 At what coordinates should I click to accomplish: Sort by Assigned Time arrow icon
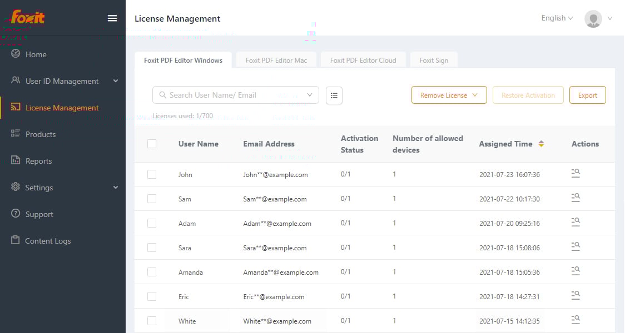[x=541, y=144]
